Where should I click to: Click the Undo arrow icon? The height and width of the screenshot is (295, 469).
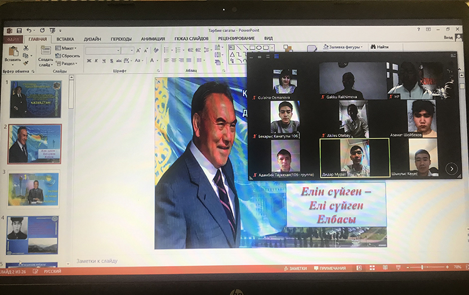28,30
